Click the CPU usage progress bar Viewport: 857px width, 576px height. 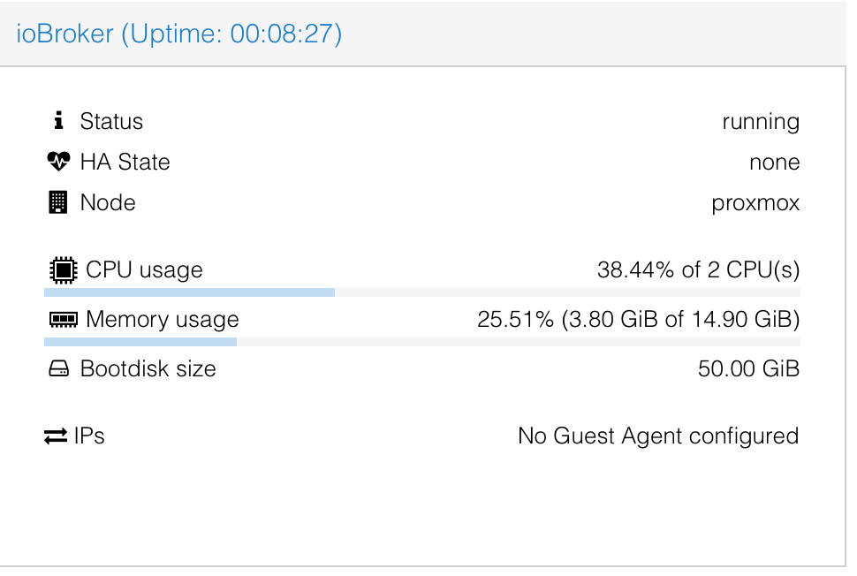[422, 292]
